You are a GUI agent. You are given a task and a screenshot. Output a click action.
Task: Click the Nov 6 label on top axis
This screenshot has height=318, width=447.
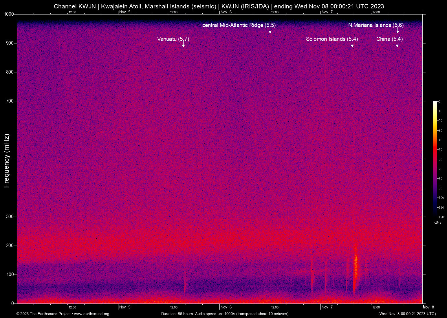(226, 12)
